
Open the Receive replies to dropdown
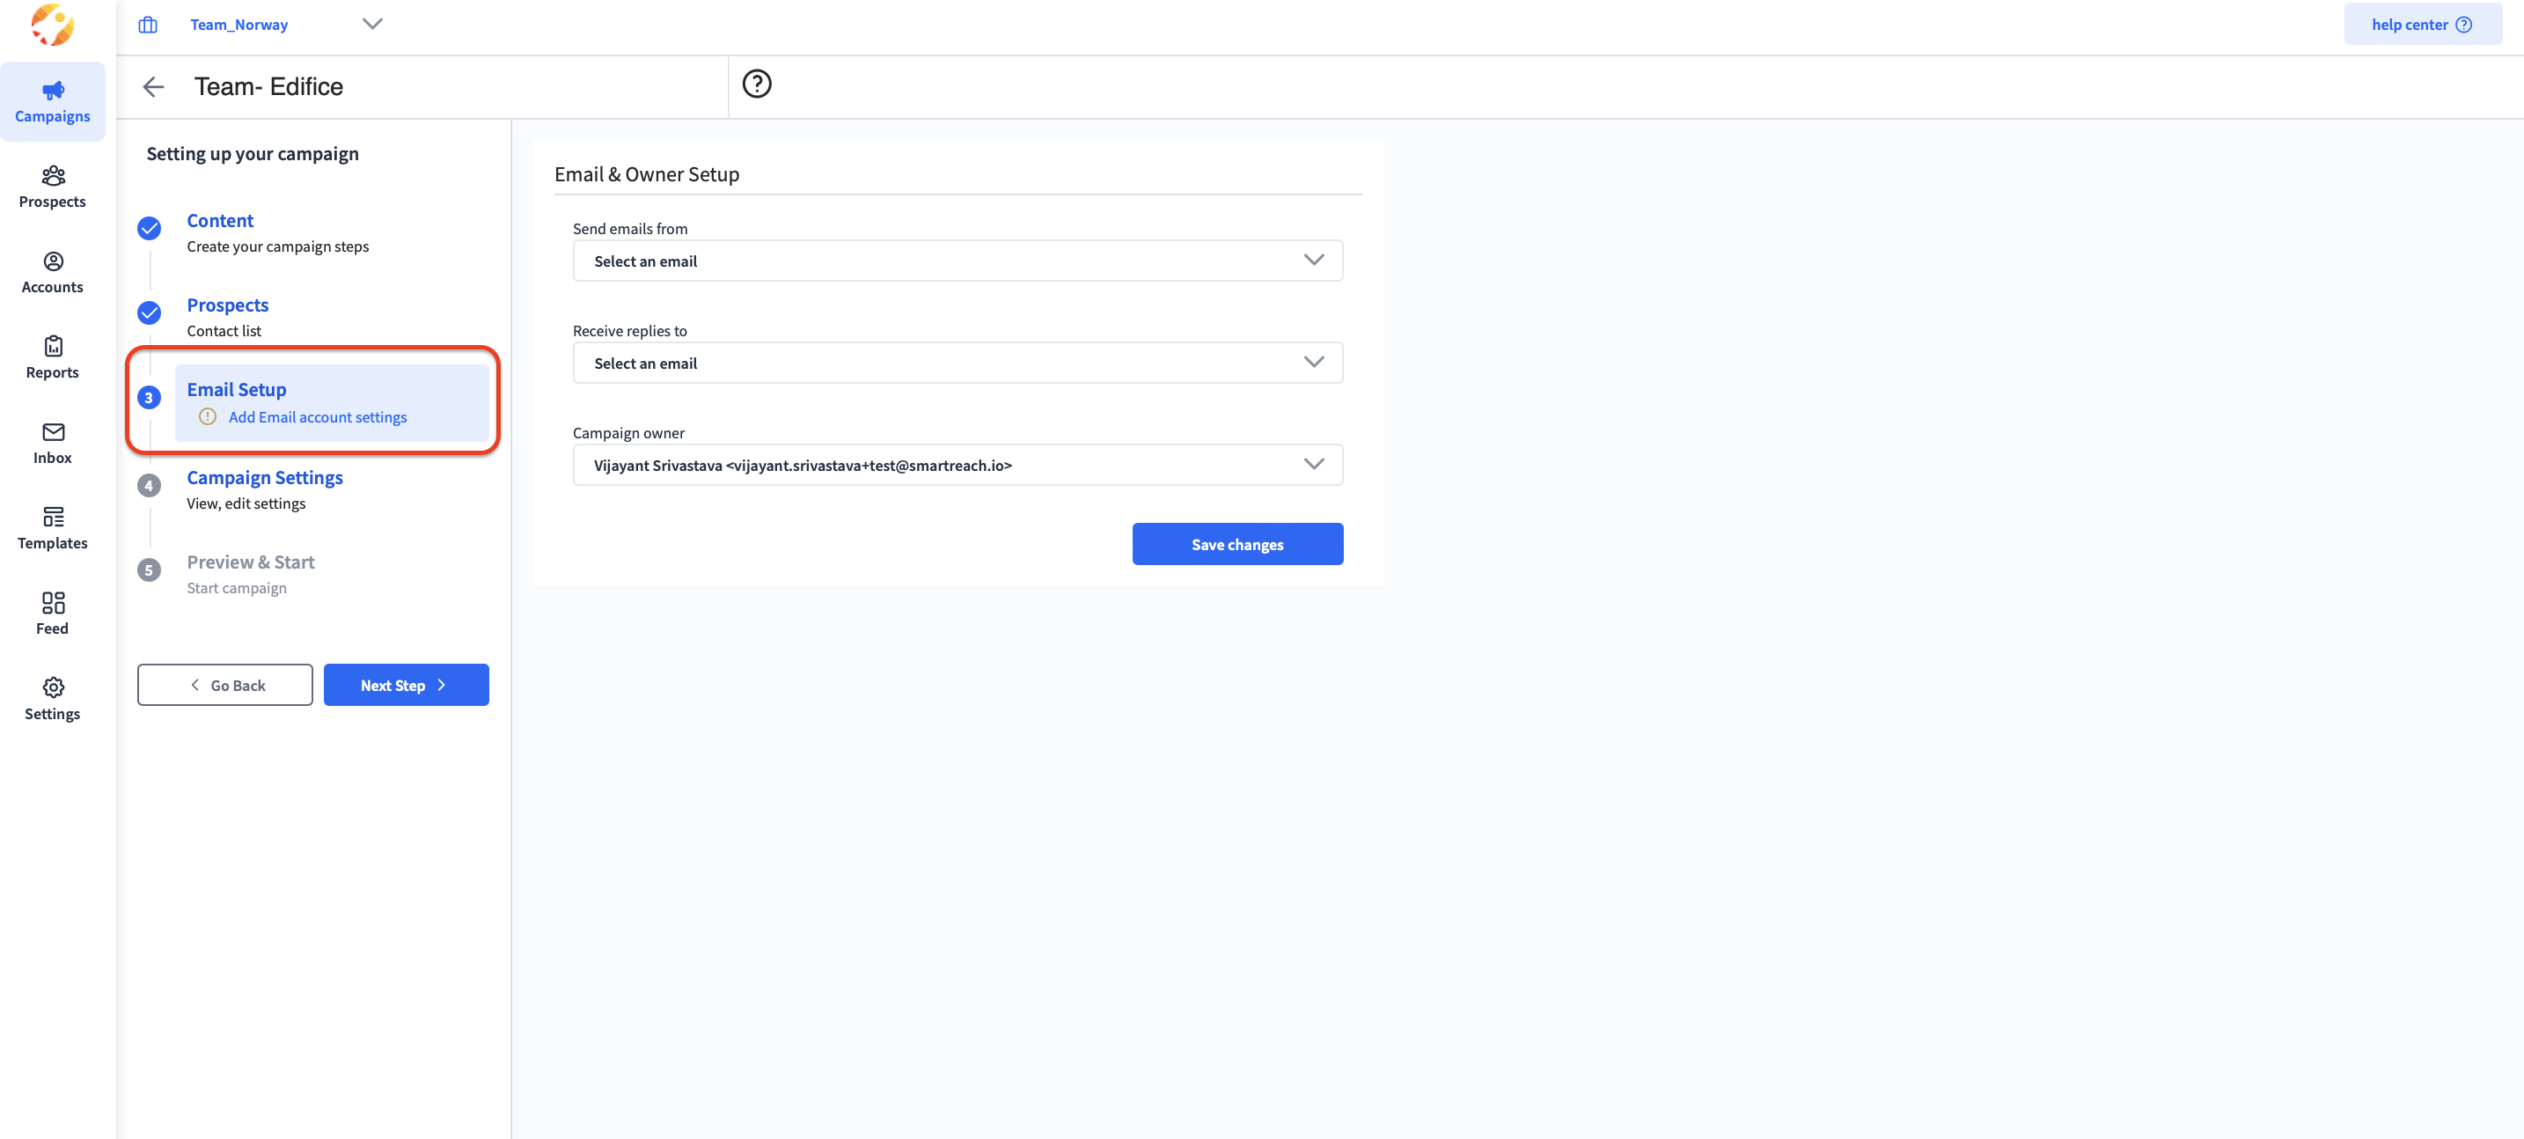(957, 363)
